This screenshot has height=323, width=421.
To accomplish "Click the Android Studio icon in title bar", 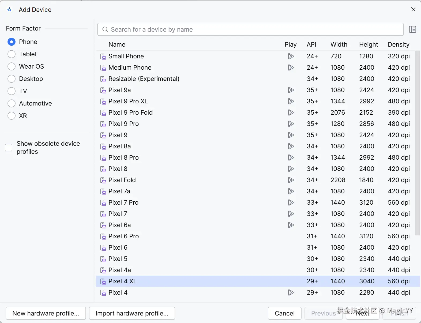I will click(x=10, y=10).
